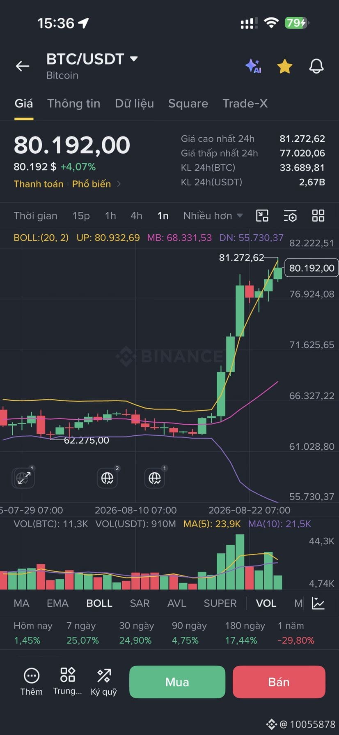This screenshot has height=735, width=339.
Task: Tap the KL 24h(USDT) value 2,67B
Action: click(x=312, y=182)
